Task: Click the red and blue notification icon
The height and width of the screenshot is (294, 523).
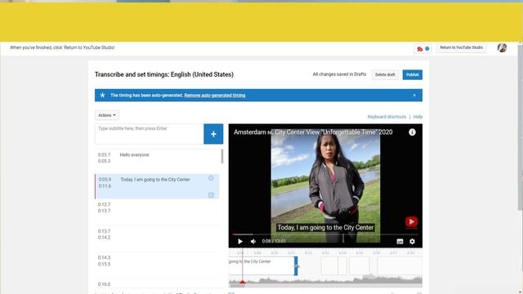Action: click(x=423, y=49)
